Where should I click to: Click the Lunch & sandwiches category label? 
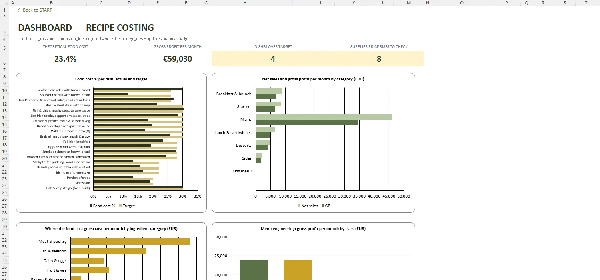pyautogui.click(x=233, y=132)
